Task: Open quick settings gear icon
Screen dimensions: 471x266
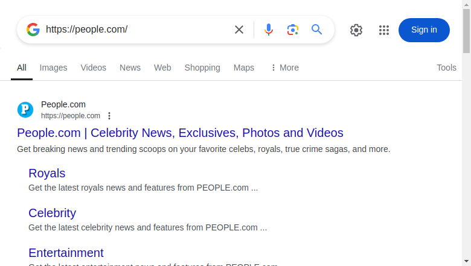Action: click(x=356, y=30)
